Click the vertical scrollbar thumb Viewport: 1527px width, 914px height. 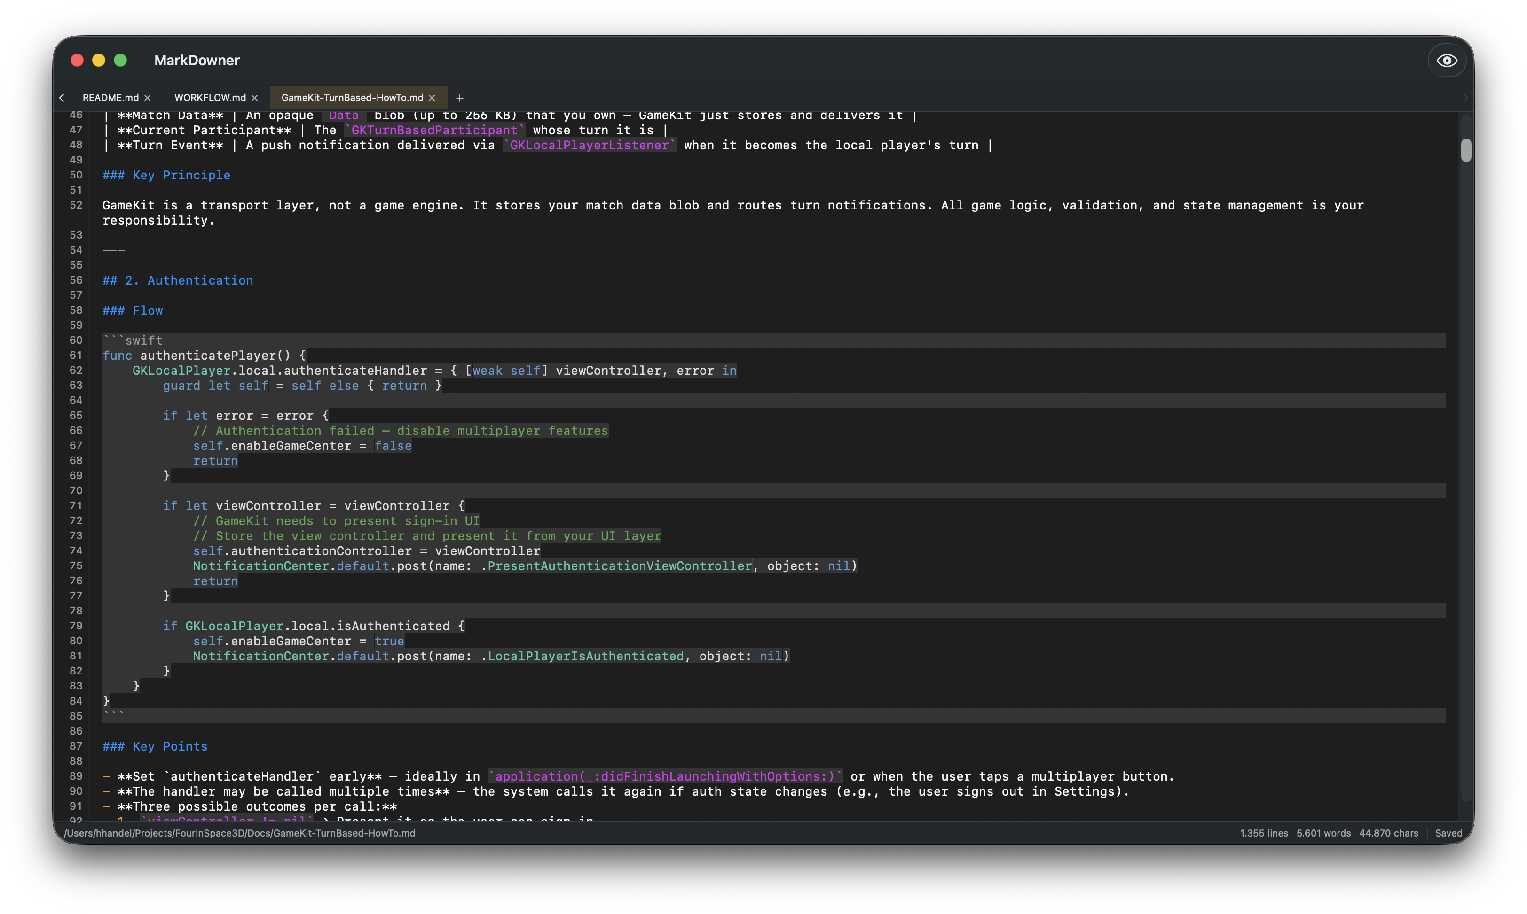(x=1466, y=150)
